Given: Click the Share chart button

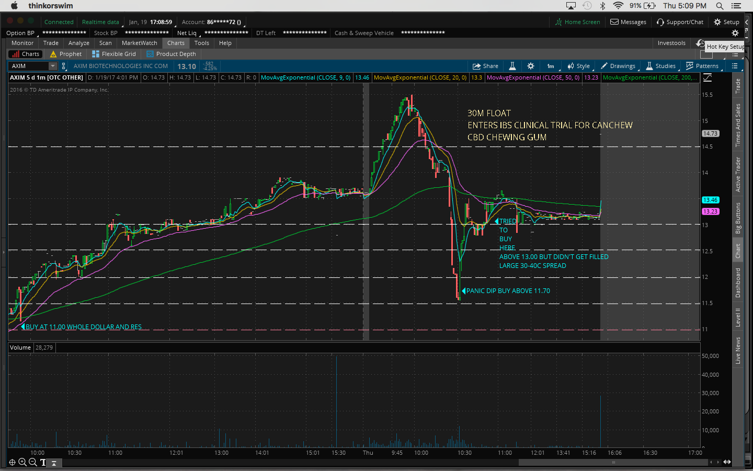Looking at the screenshot, I should coord(485,66).
